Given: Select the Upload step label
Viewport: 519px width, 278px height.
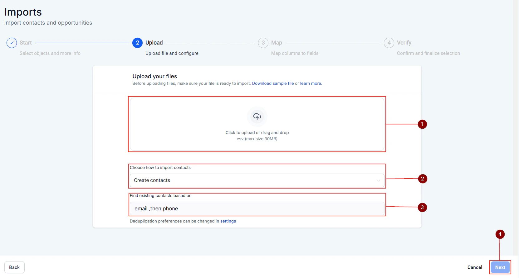Looking at the screenshot, I should [x=154, y=43].
